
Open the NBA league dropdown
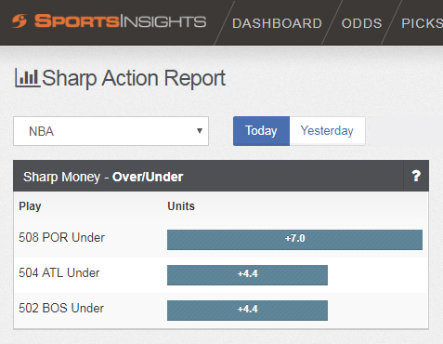[111, 131]
